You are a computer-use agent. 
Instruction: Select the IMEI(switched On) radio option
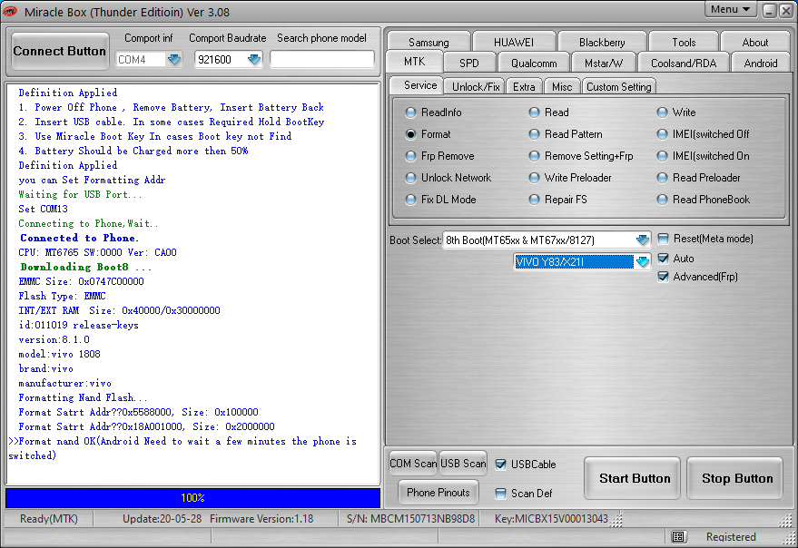pyautogui.click(x=662, y=156)
